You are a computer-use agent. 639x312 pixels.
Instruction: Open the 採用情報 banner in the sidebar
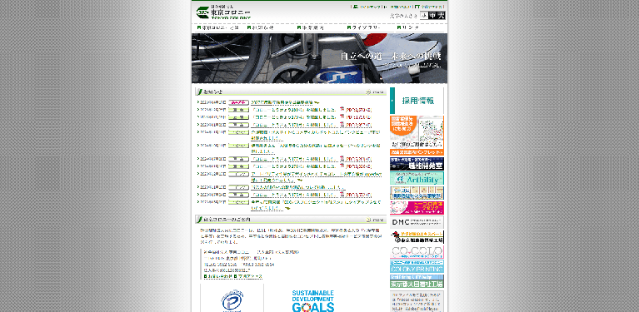tap(417, 101)
